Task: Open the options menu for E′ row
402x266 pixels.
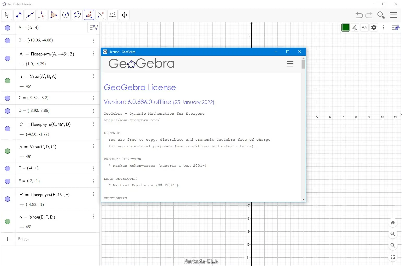Action: [x=93, y=194]
